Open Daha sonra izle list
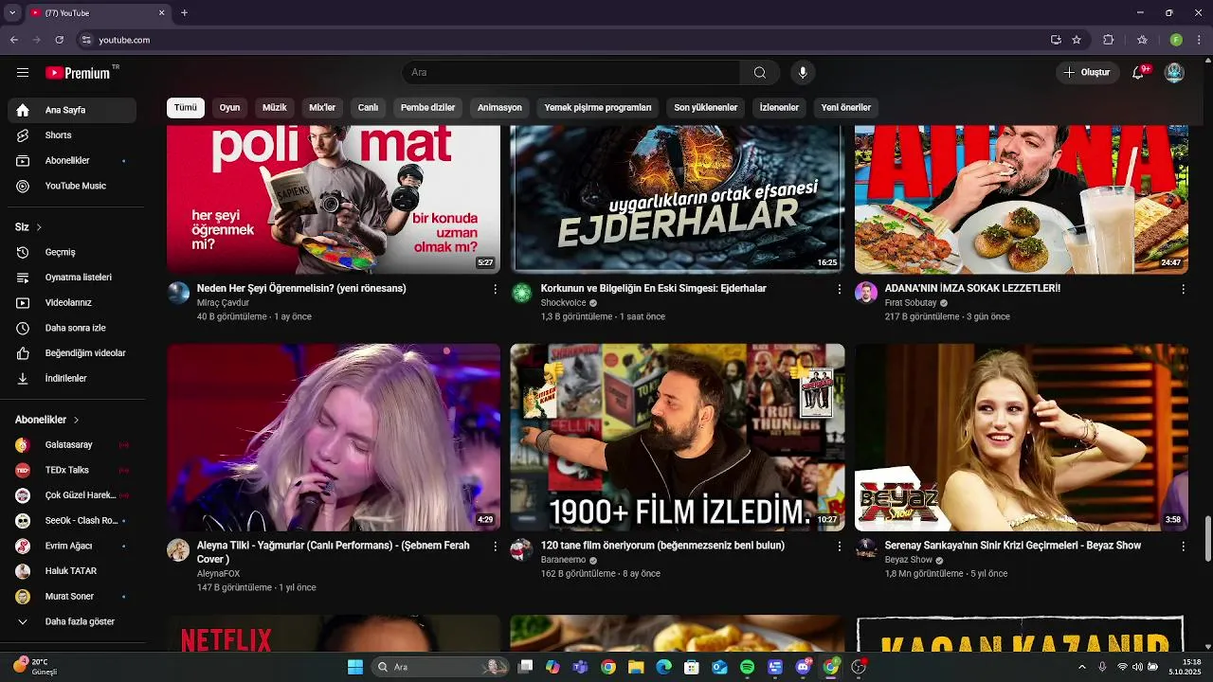Screen dimensions: 1213x682 pos(72,328)
